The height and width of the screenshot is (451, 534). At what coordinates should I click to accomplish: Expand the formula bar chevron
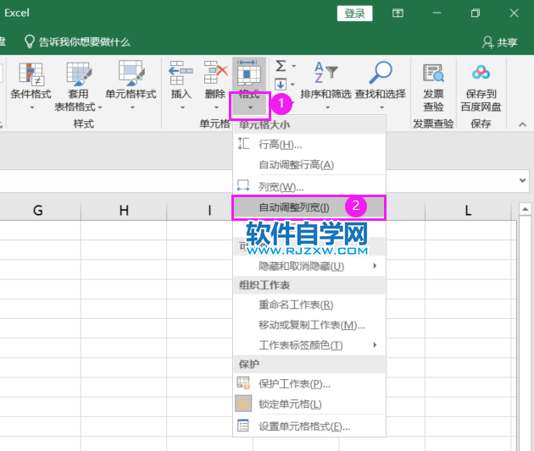click(522, 180)
